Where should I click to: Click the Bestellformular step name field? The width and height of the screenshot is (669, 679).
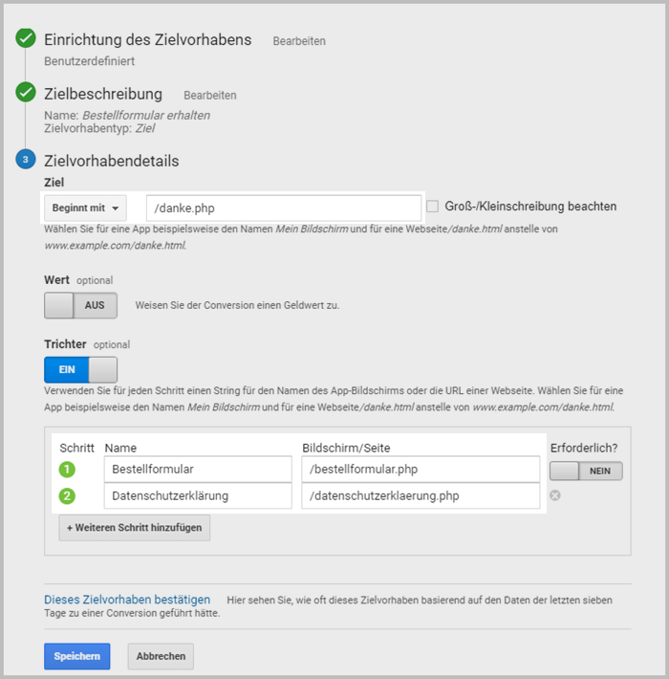pyautogui.click(x=198, y=469)
